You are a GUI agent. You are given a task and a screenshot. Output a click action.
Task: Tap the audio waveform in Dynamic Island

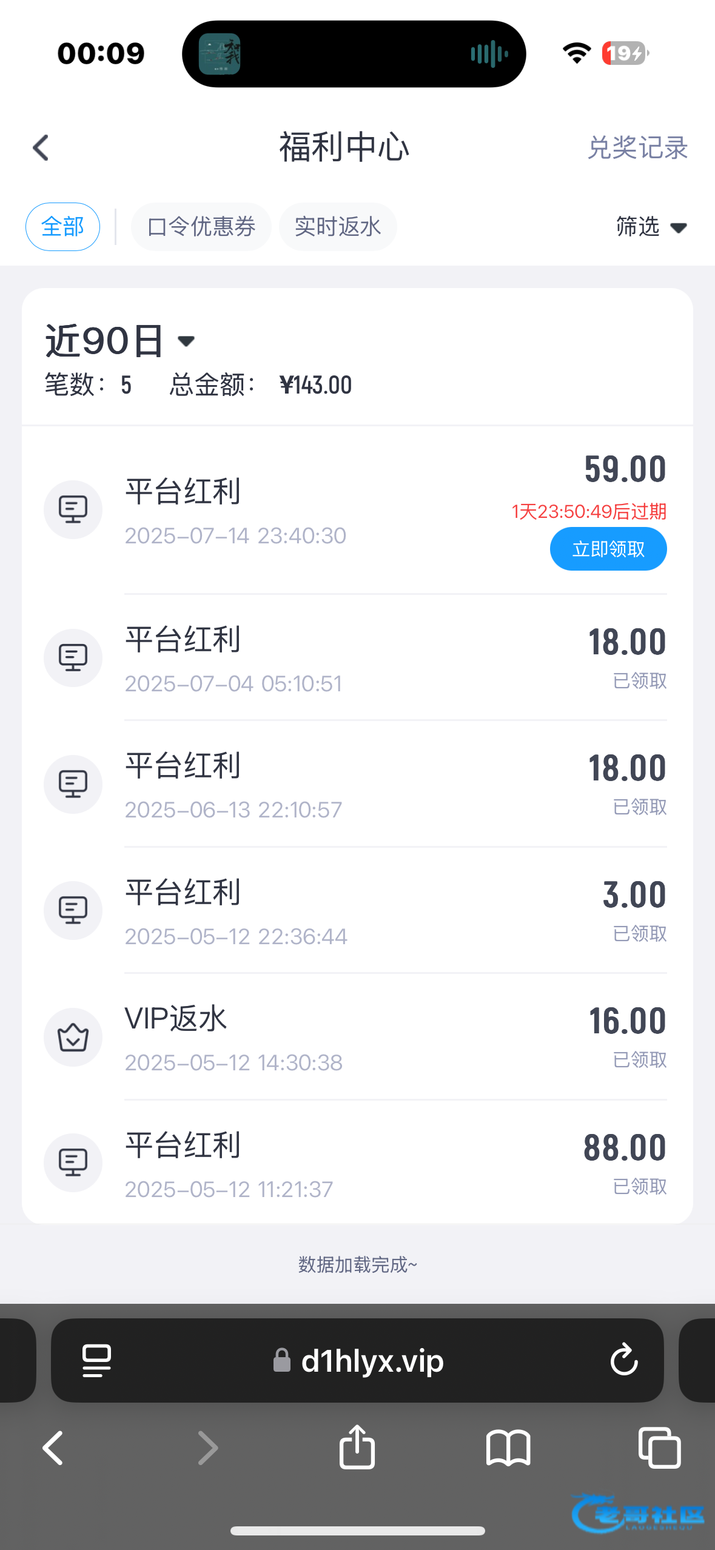[x=489, y=54]
